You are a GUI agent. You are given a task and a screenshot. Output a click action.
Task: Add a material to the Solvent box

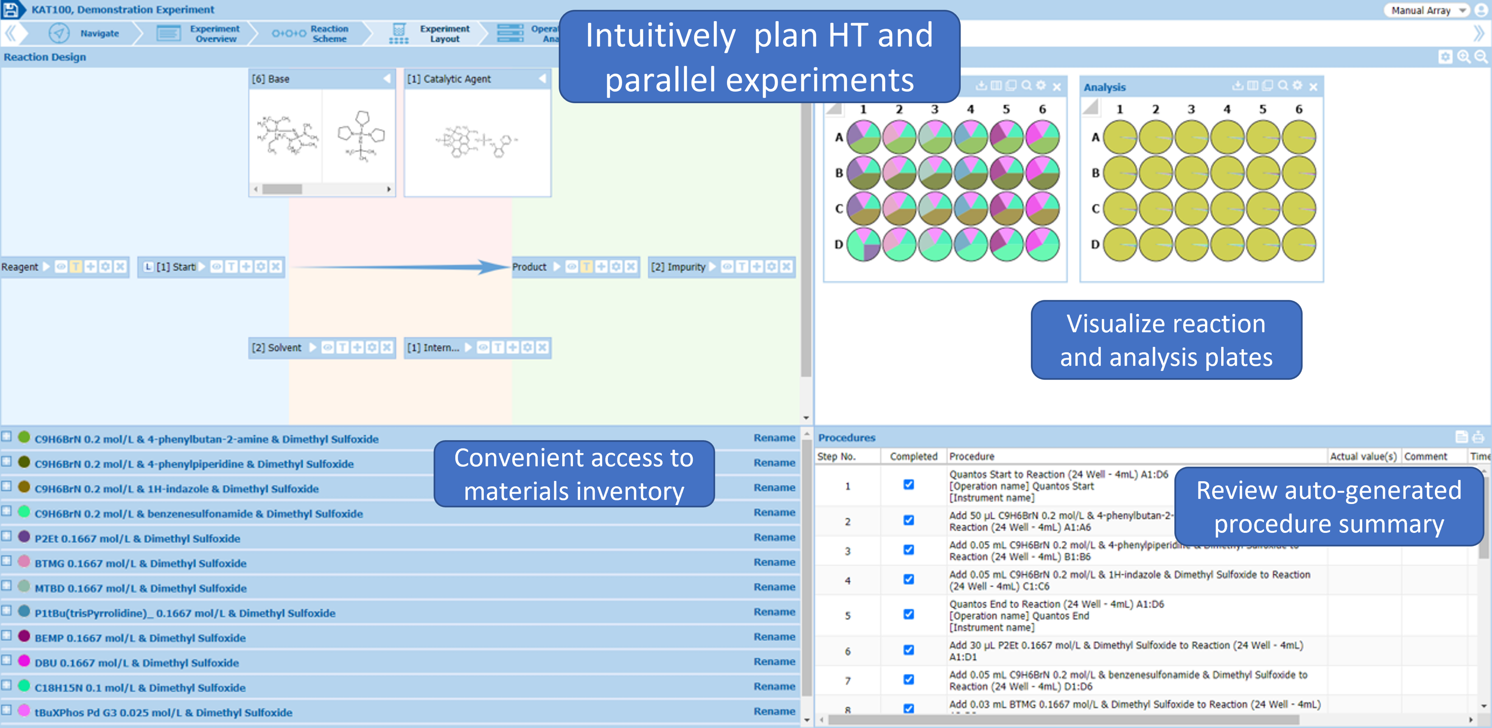[357, 347]
